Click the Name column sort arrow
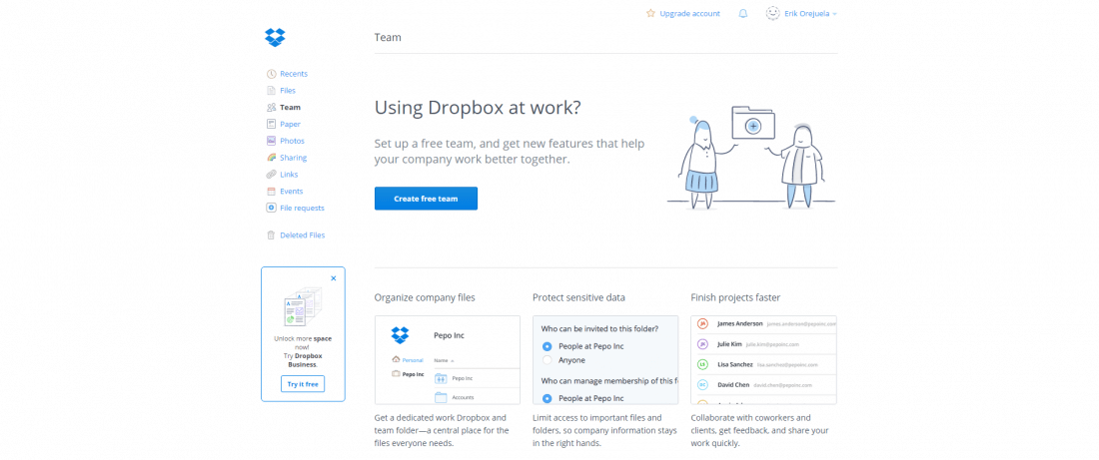 [x=453, y=360]
